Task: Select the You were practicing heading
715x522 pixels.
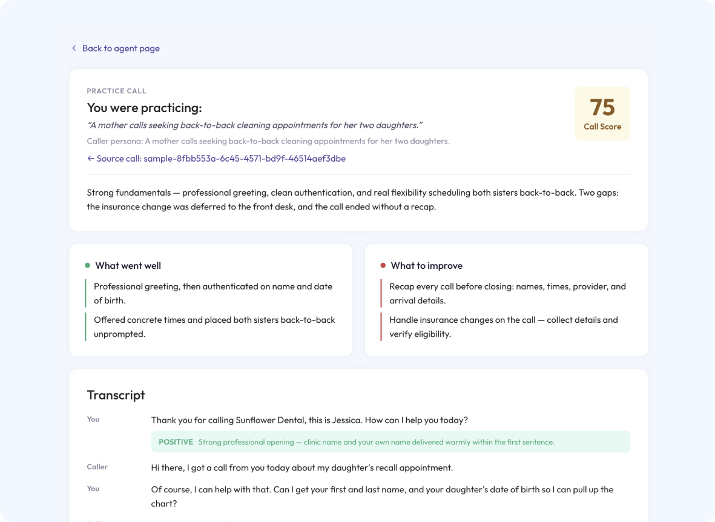Action: [x=144, y=108]
